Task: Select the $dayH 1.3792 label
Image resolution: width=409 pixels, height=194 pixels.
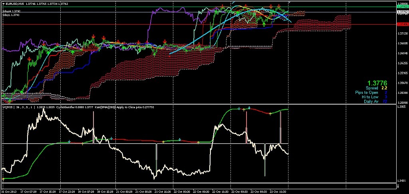Action: pos(11,12)
